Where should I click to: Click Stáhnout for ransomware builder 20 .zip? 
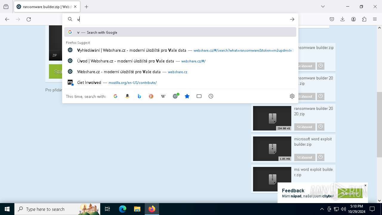point(306,96)
